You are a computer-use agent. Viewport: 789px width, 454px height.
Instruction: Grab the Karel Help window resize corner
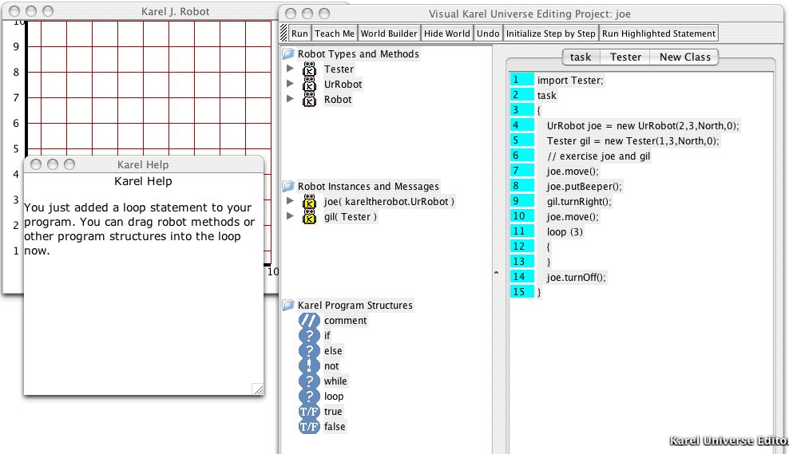pos(257,389)
